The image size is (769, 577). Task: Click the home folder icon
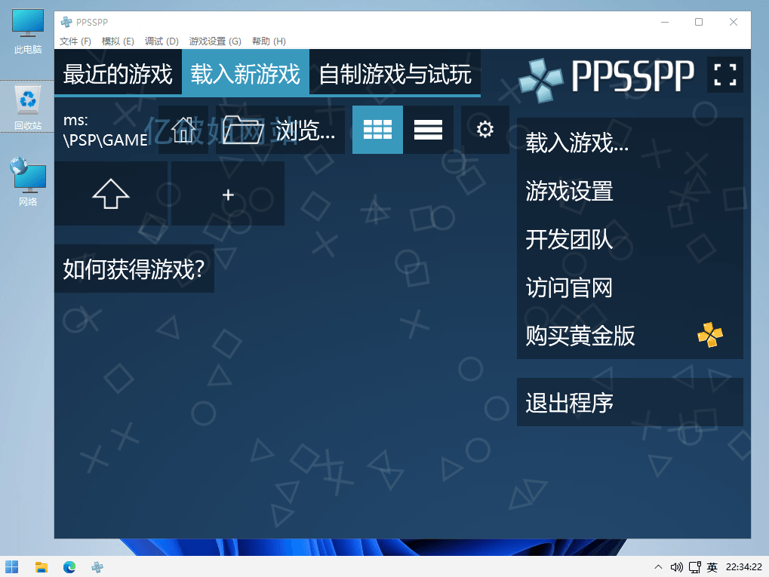click(183, 130)
